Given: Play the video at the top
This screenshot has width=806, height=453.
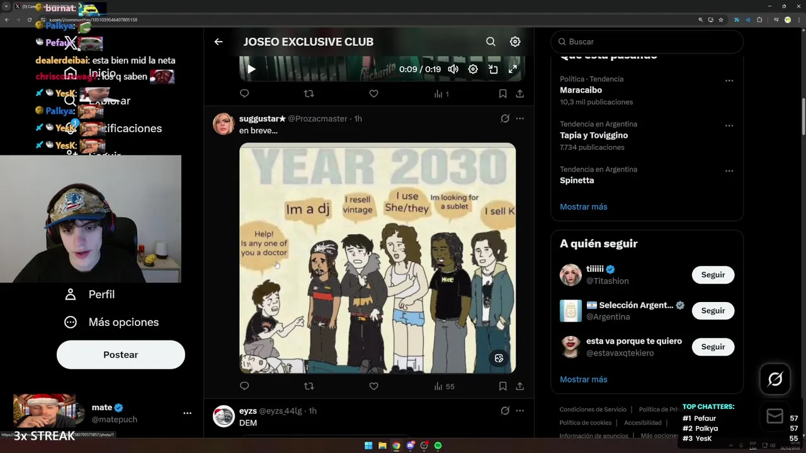Looking at the screenshot, I should click(251, 69).
